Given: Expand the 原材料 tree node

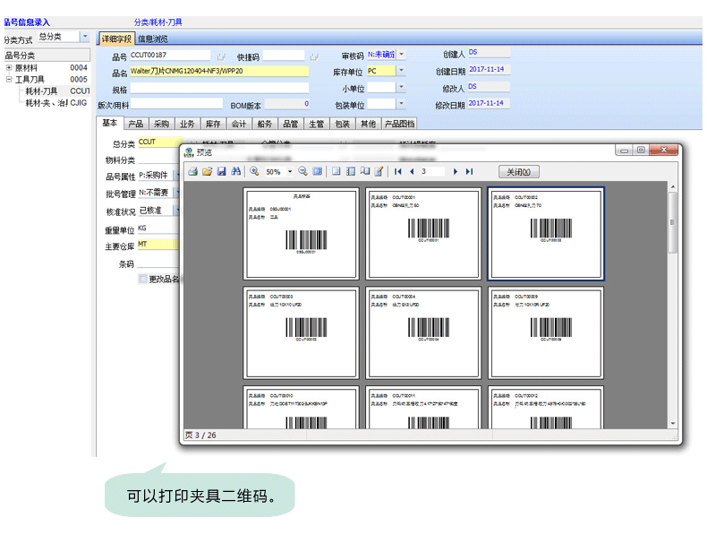Looking at the screenshot, I should point(9,67).
